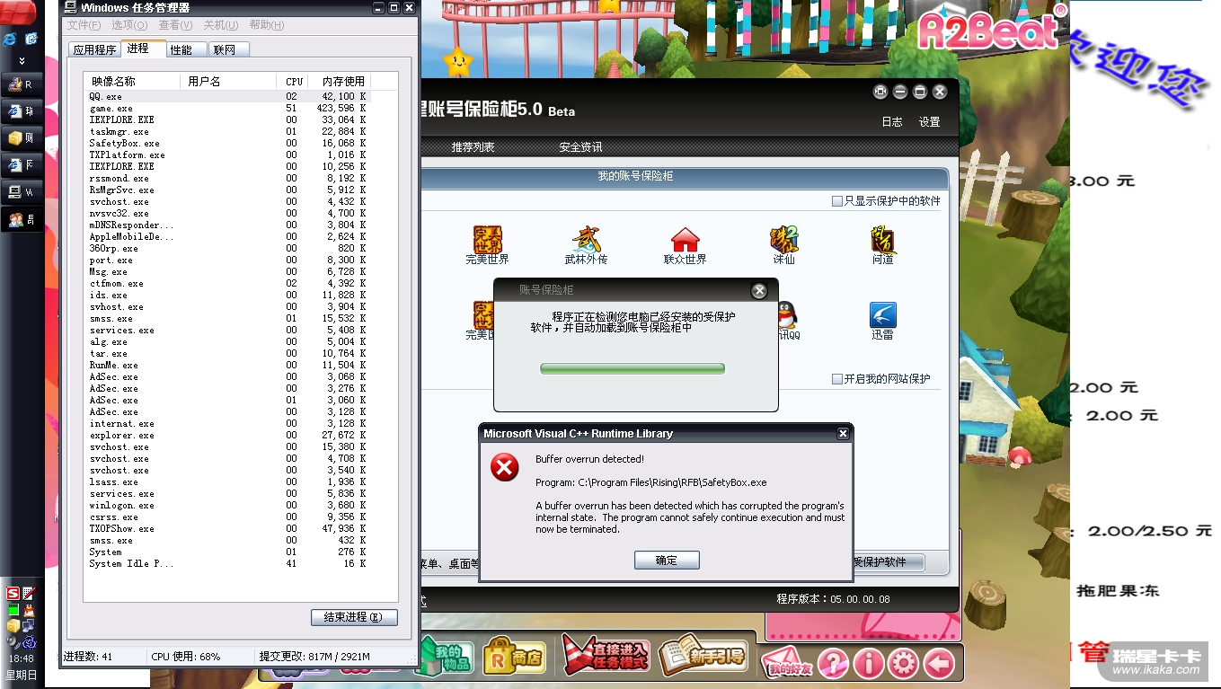
Task: Select the QQ.exe process row
Action: 227,96
